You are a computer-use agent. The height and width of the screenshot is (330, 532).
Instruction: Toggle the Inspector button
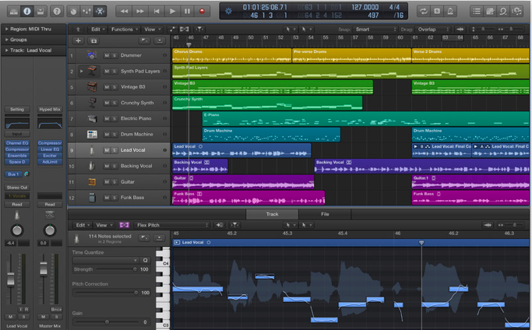[x=26, y=11]
